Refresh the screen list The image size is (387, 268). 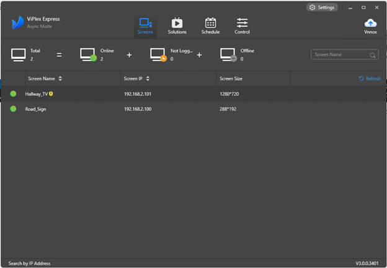[x=370, y=79]
